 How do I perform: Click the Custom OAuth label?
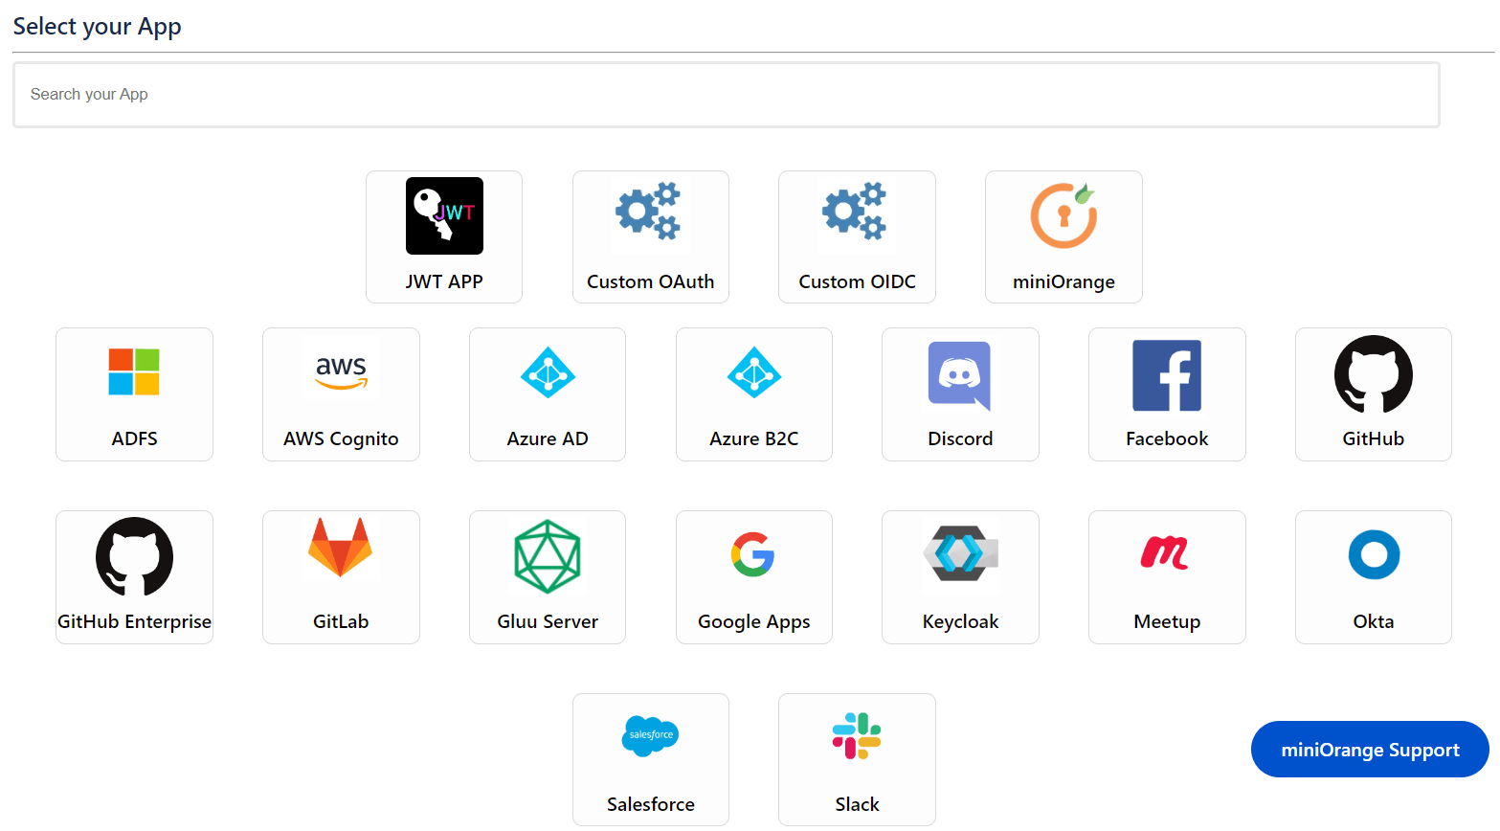[x=651, y=281]
